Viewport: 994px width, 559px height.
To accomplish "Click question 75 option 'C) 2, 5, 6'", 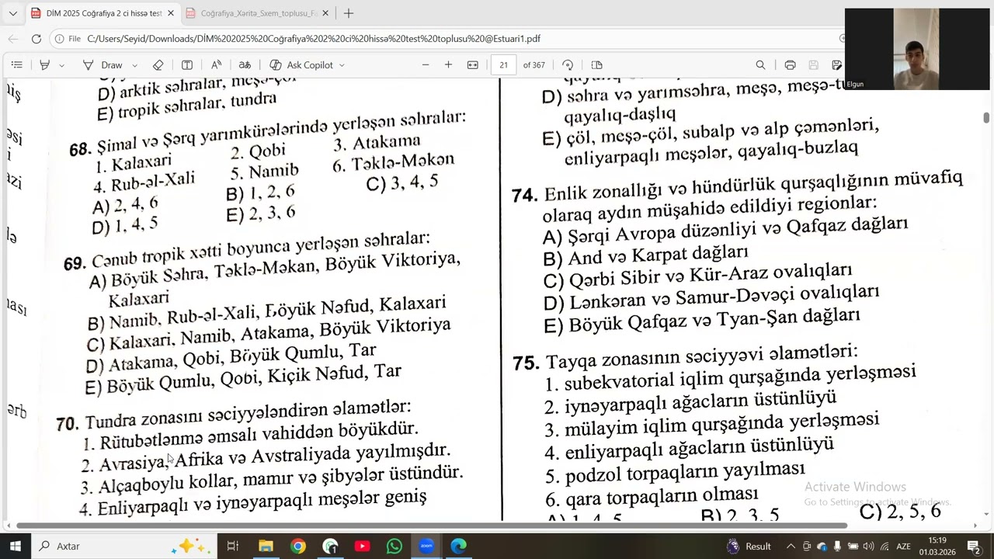I will 900,511.
